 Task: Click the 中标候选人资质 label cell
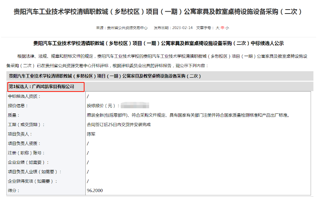(x=24, y=96)
